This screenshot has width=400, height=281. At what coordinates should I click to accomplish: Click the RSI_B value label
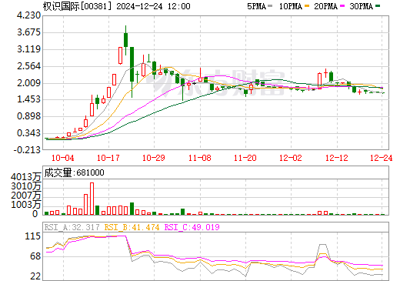pos(132,227)
